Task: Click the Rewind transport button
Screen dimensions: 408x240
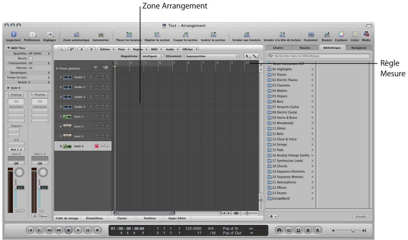Action: pyautogui.click(x=49, y=230)
